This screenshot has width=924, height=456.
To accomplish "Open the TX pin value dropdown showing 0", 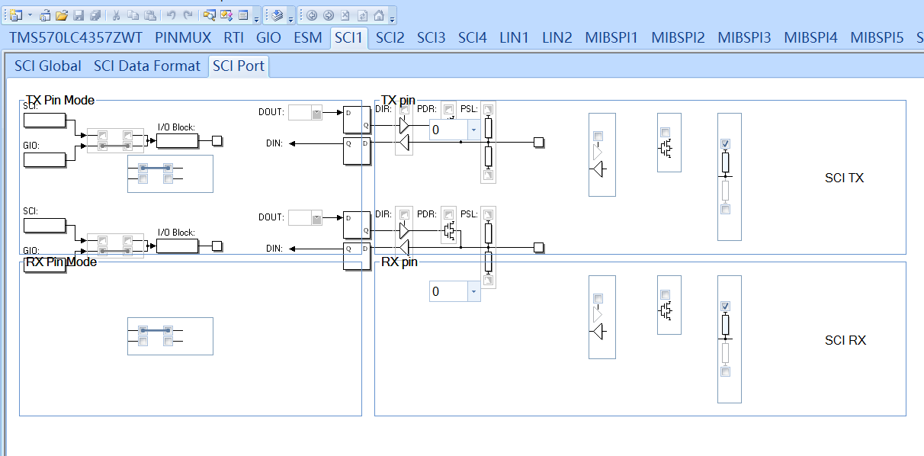I will click(473, 130).
